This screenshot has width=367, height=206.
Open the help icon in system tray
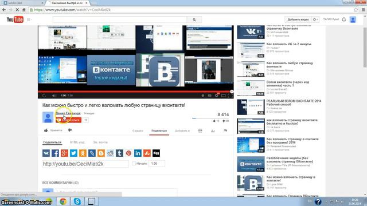pyautogui.click(x=318, y=201)
